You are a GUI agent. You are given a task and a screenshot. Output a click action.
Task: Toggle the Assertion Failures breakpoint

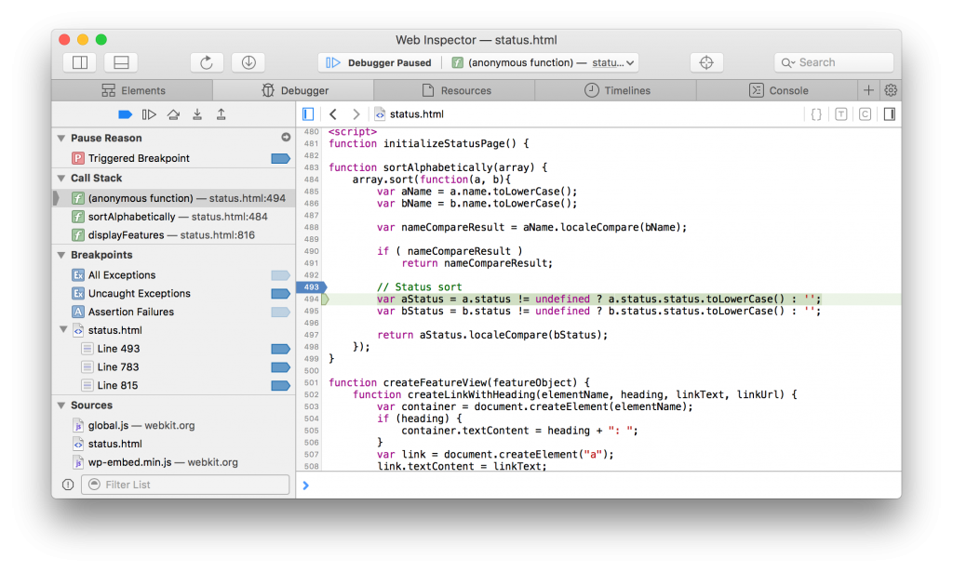(280, 312)
